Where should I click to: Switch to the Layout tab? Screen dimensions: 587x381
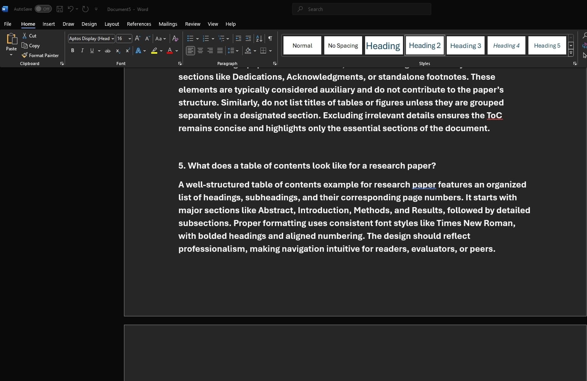(112, 24)
